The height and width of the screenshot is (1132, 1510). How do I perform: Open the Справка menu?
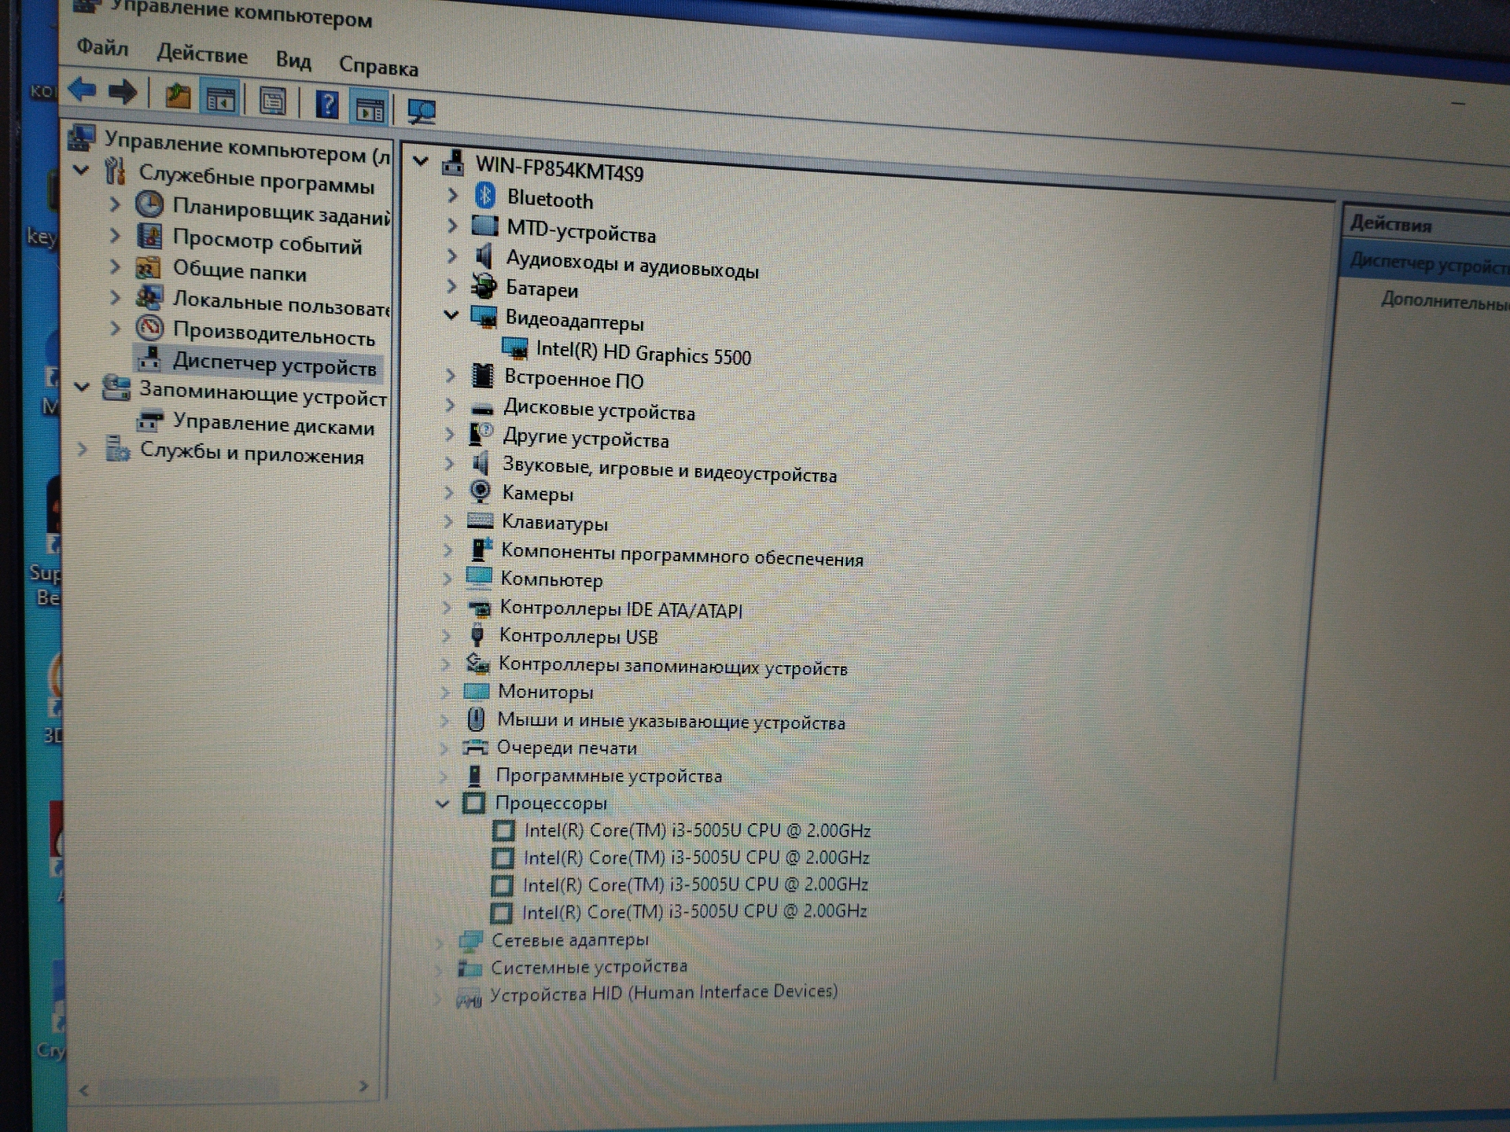tap(378, 66)
